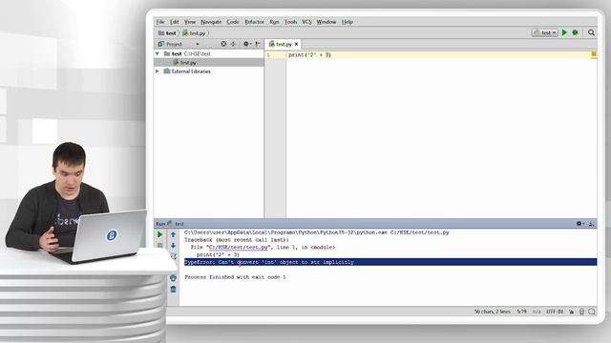This screenshot has width=611, height=343.
Task: Open the Navigate menu
Action: click(x=211, y=22)
